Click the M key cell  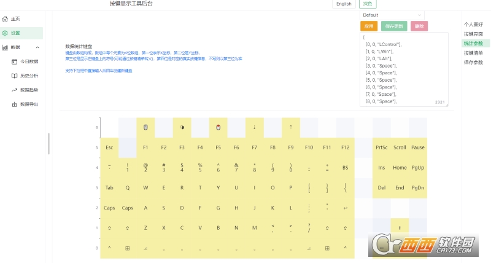tap(255, 228)
